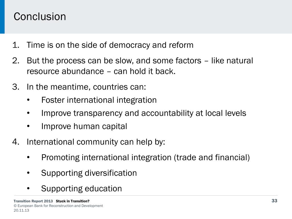The image size is (292, 219).
Task: Click 'Transition Report 2013' footer text
Action: [33, 201]
